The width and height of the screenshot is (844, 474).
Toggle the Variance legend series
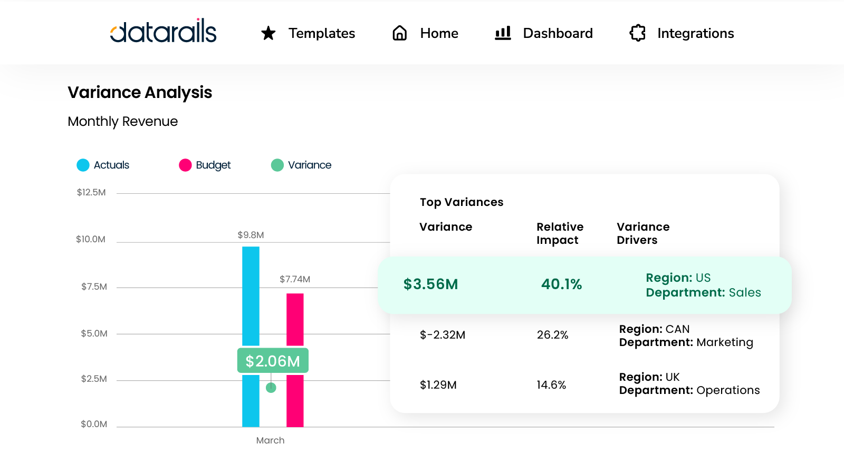(x=309, y=165)
